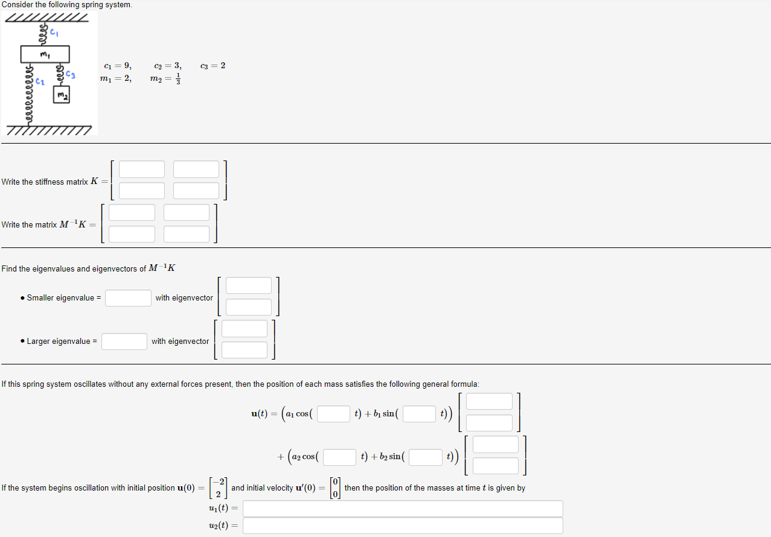Click the bottom-right entry of stiffness matrix K

pos(196,191)
